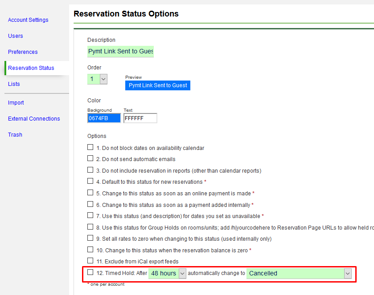Click the Description text field
The width and height of the screenshot is (374, 295).
(x=120, y=51)
